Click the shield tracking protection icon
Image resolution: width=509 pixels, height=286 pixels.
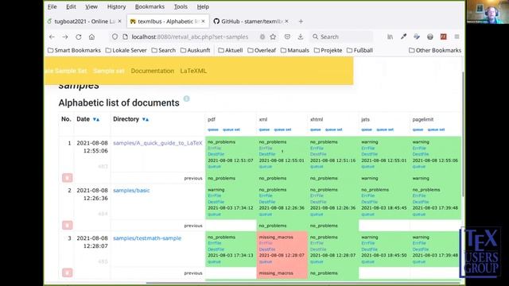(x=115, y=37)
